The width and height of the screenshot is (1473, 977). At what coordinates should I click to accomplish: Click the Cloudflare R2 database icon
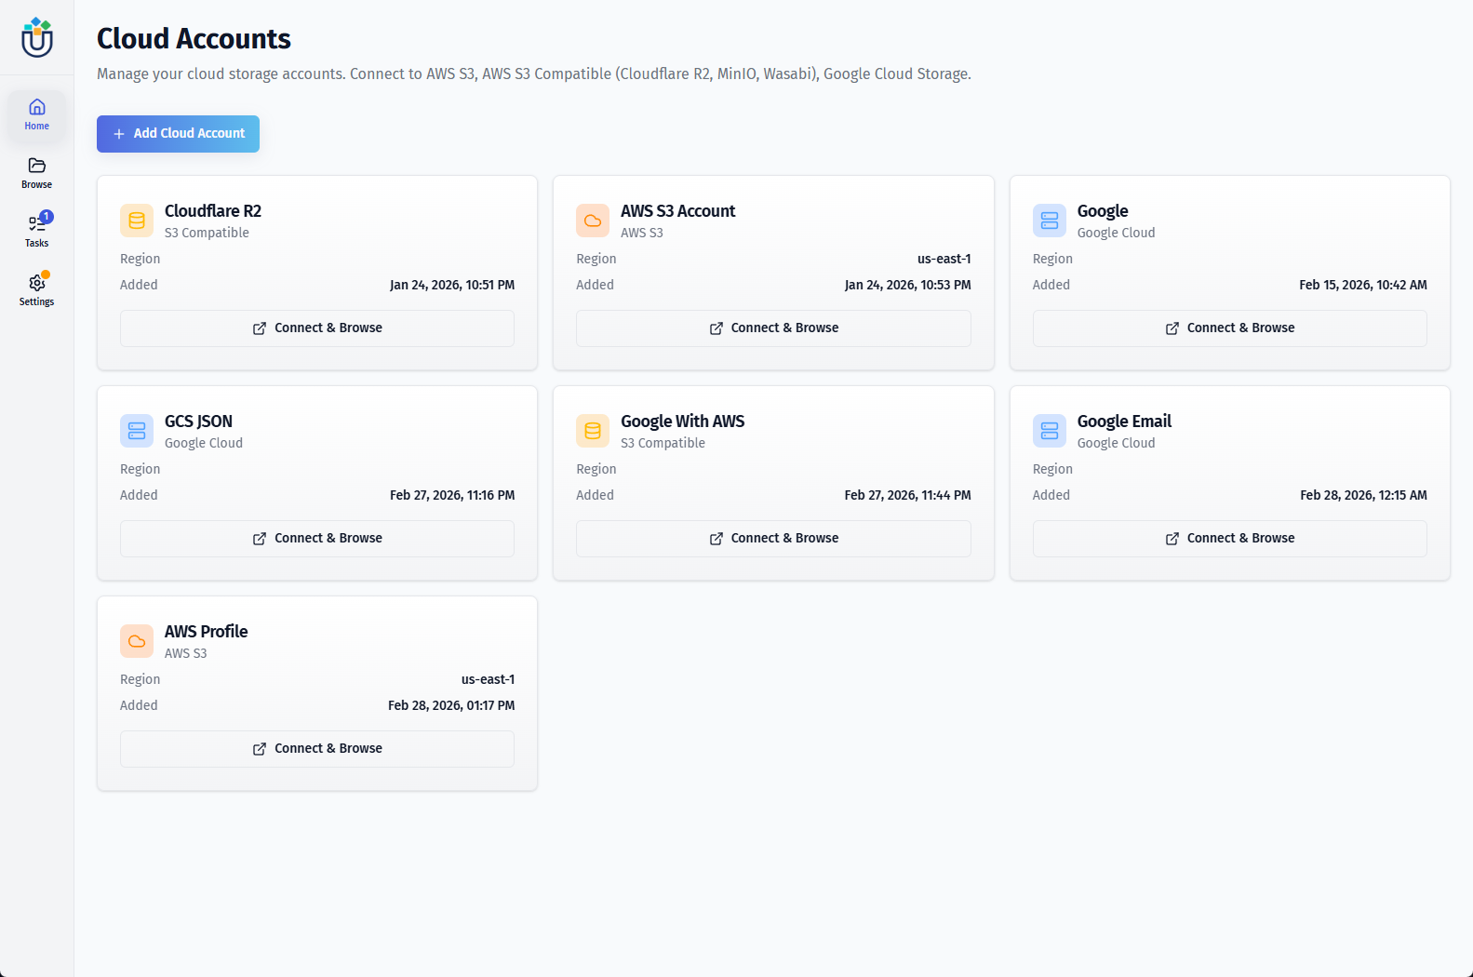(x=137, y=221)
